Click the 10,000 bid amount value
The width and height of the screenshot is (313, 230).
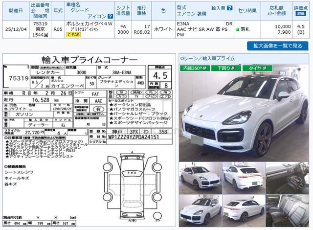pyautogui.click(x=283, y=26)
